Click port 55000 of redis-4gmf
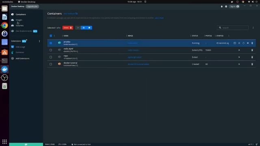 [x=208, y=50]
